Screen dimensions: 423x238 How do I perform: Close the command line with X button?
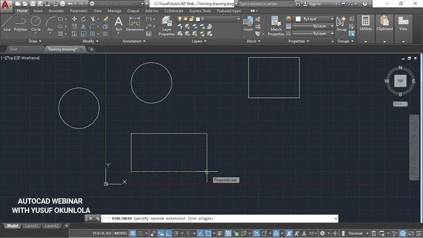point(91,219)
